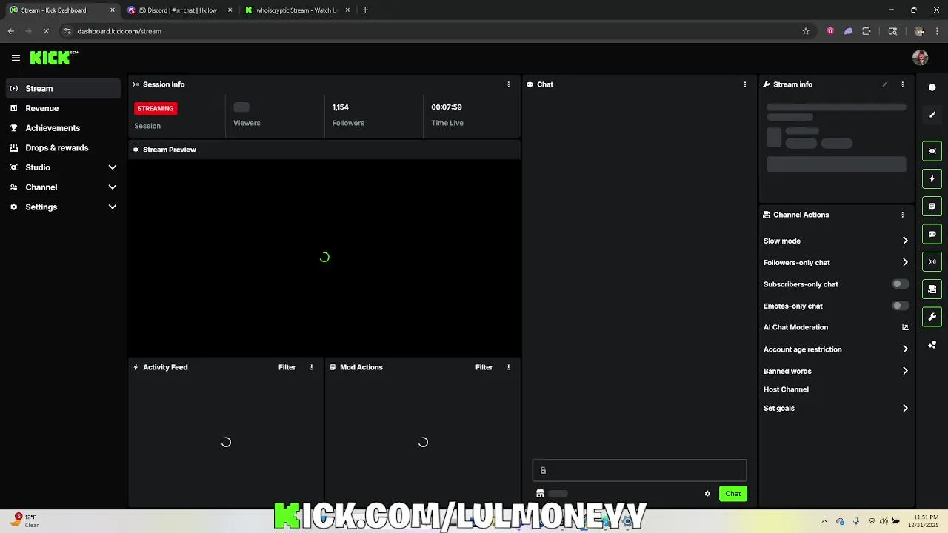Viewport: 948px width, 533px height.
Task: Open Activity Feed Filter
Action: [287, 367]
